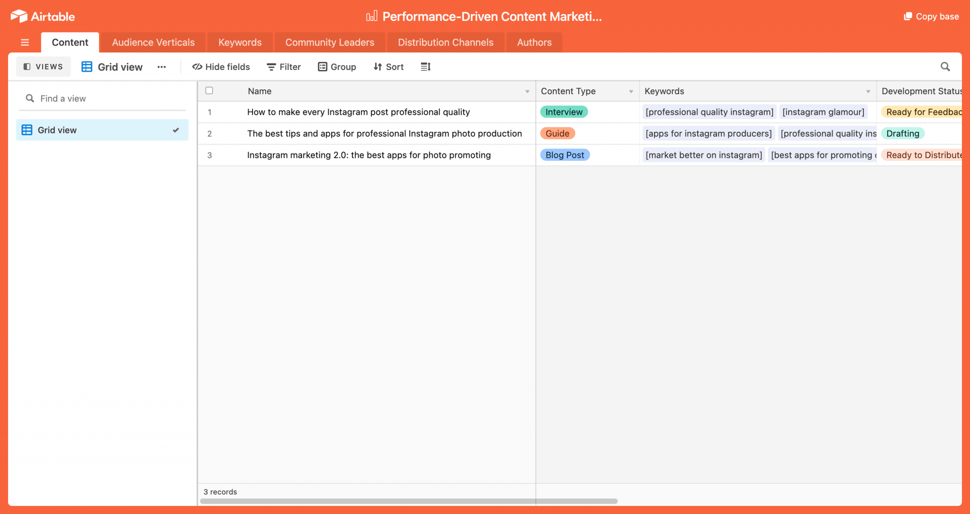
Task: Open Content Type column dropdown arrow
Action: pyautogui.click(x=631, y=91)
